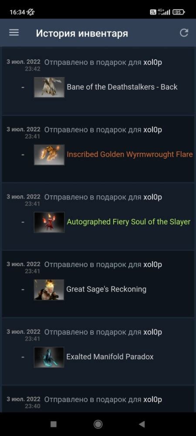Tap the История инвентаря page title
The width and height of the screenshot is (196, 436).
82,34
